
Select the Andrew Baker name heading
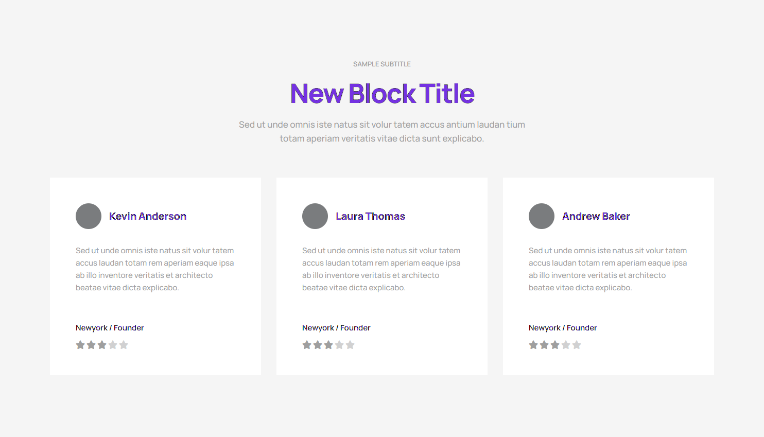pyautogui.click(x=596, y=216)
